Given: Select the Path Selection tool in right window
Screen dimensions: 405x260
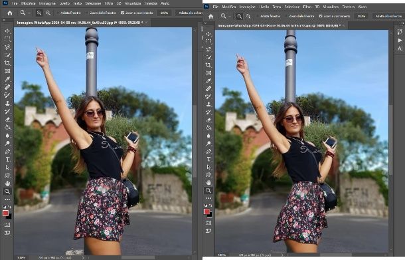Looking at the screenshot, I should (208, 167).
